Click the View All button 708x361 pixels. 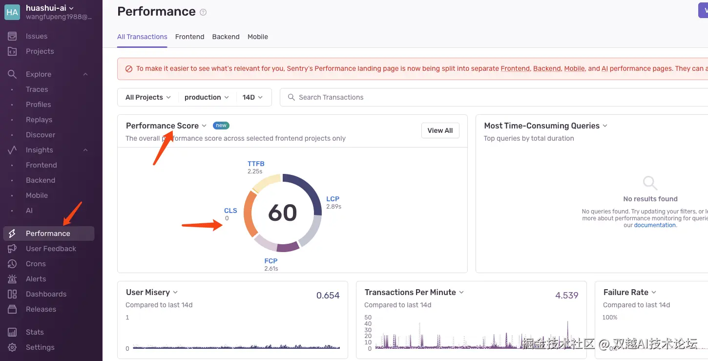point(440,130)
